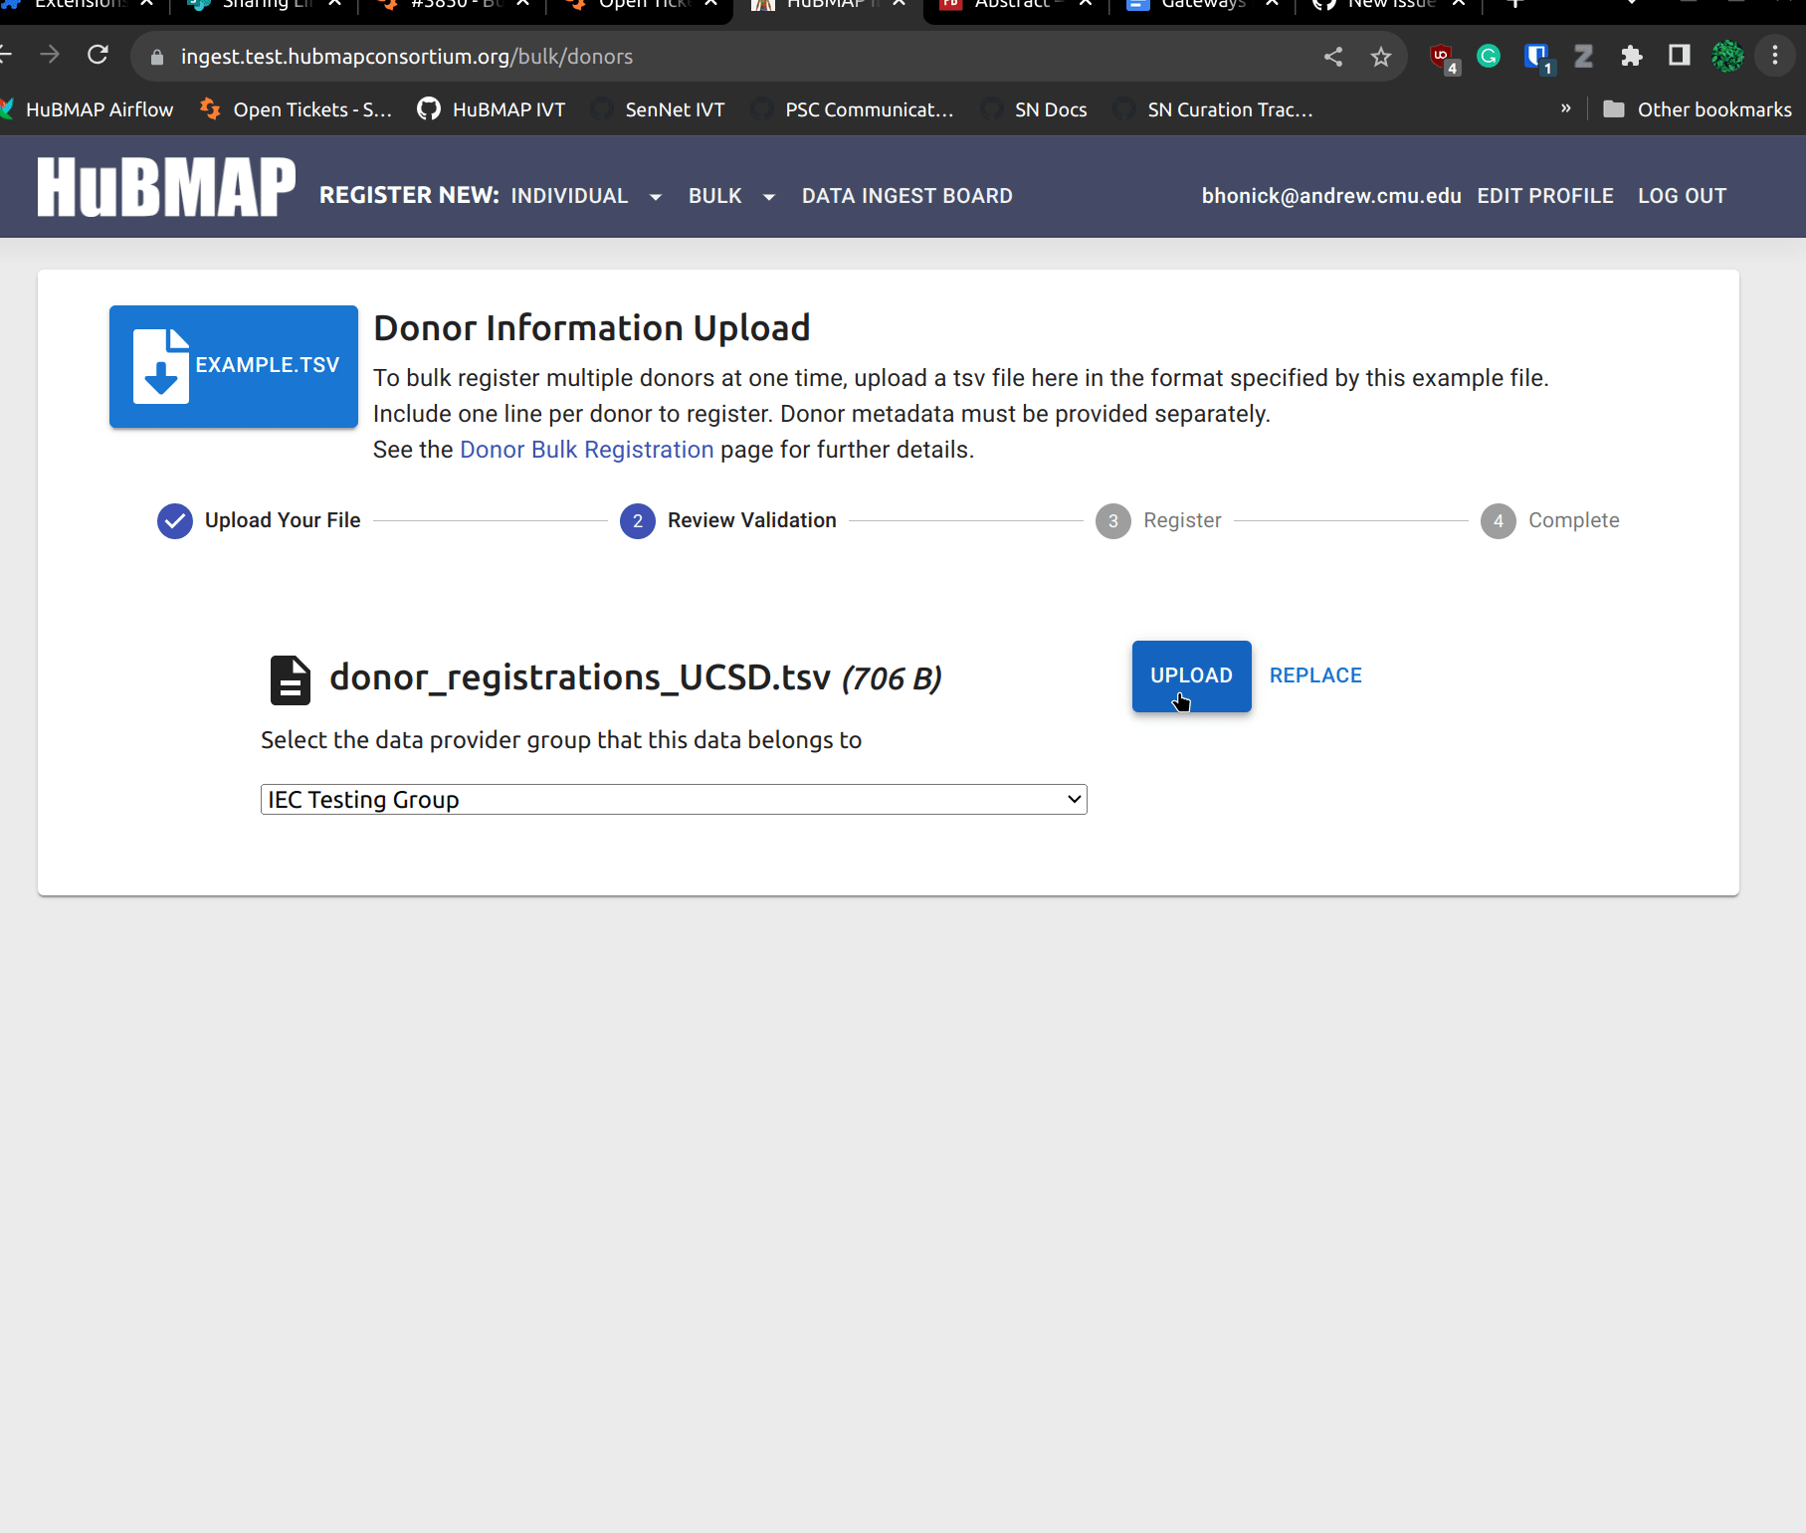Open the SenNet IVT bookmark

tap(658, 109)
